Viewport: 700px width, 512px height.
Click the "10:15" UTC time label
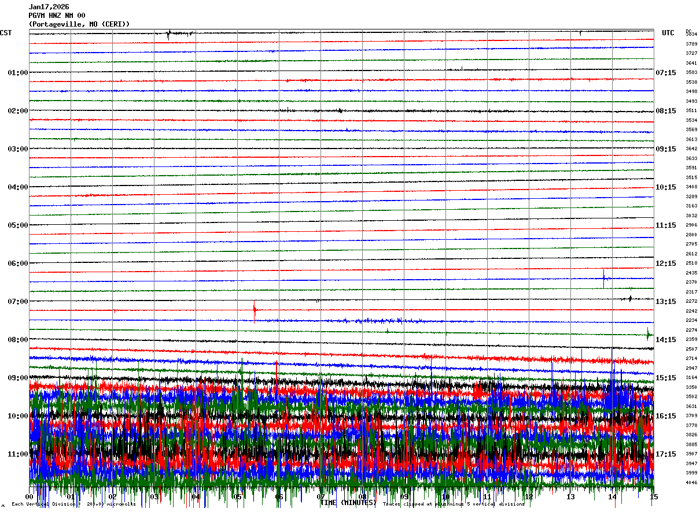click(x=666, y=187)
